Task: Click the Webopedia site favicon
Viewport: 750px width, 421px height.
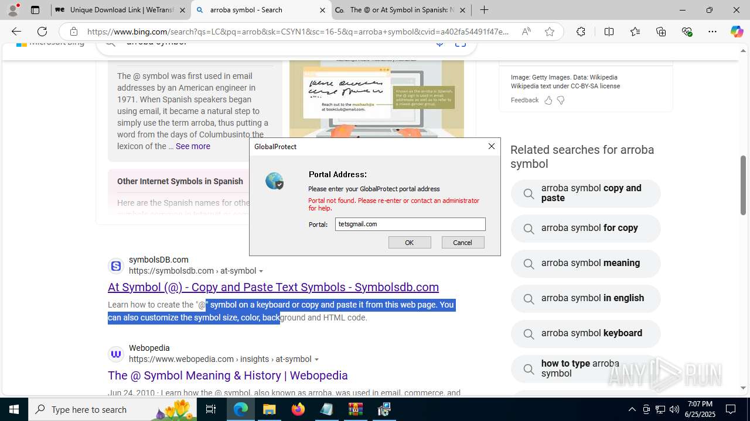Action: (116, 354)
